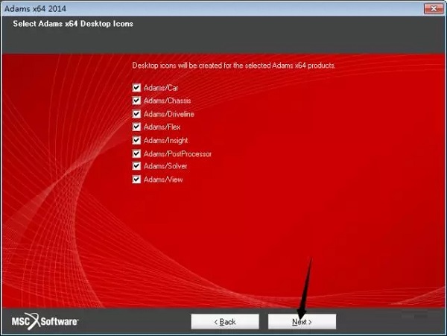Toggle the Adams/View checkbox
Screen dimensions: 447x336
point(136,180)
